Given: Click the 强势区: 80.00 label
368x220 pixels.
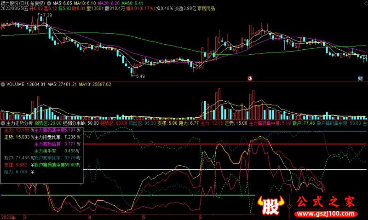Looking at the screenshot, I should [x=114, y=123].
